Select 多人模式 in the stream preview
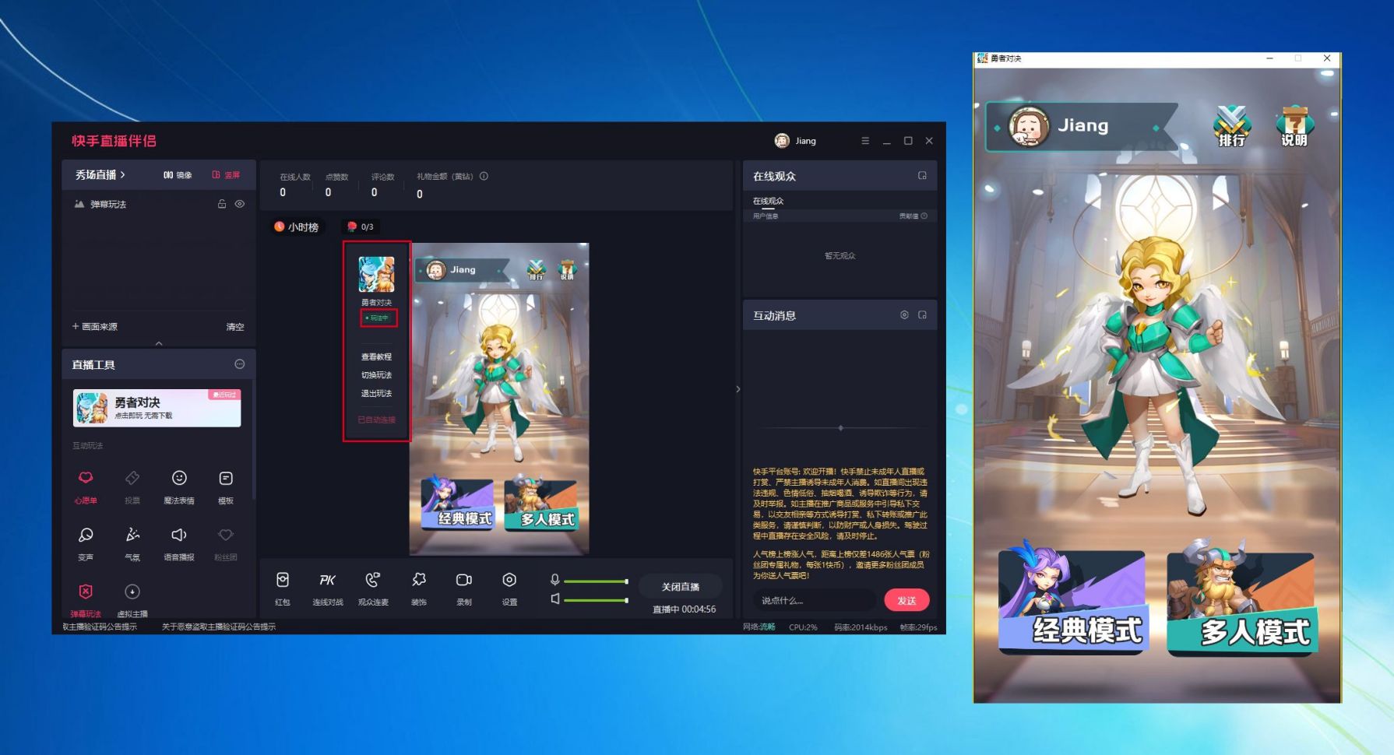 coord(540,504)
